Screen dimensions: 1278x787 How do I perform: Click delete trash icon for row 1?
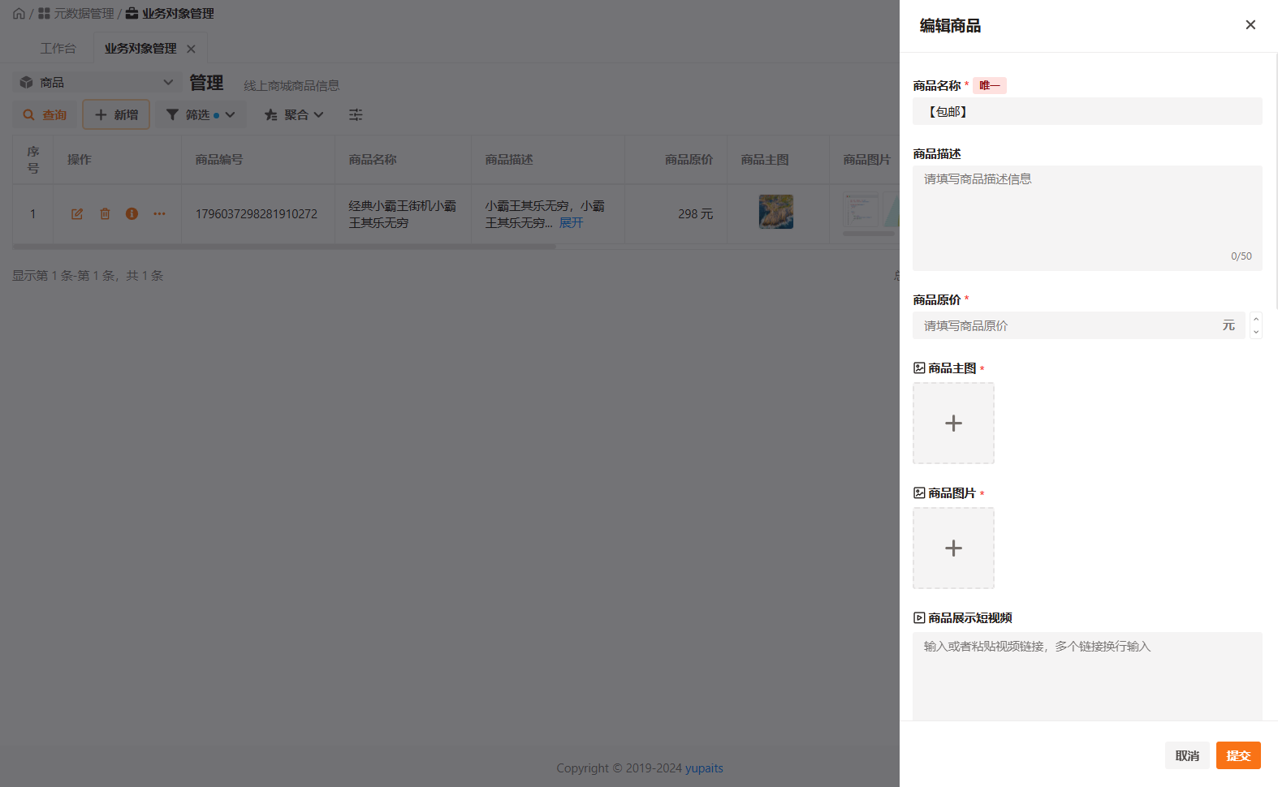click(x=105, y=214)
